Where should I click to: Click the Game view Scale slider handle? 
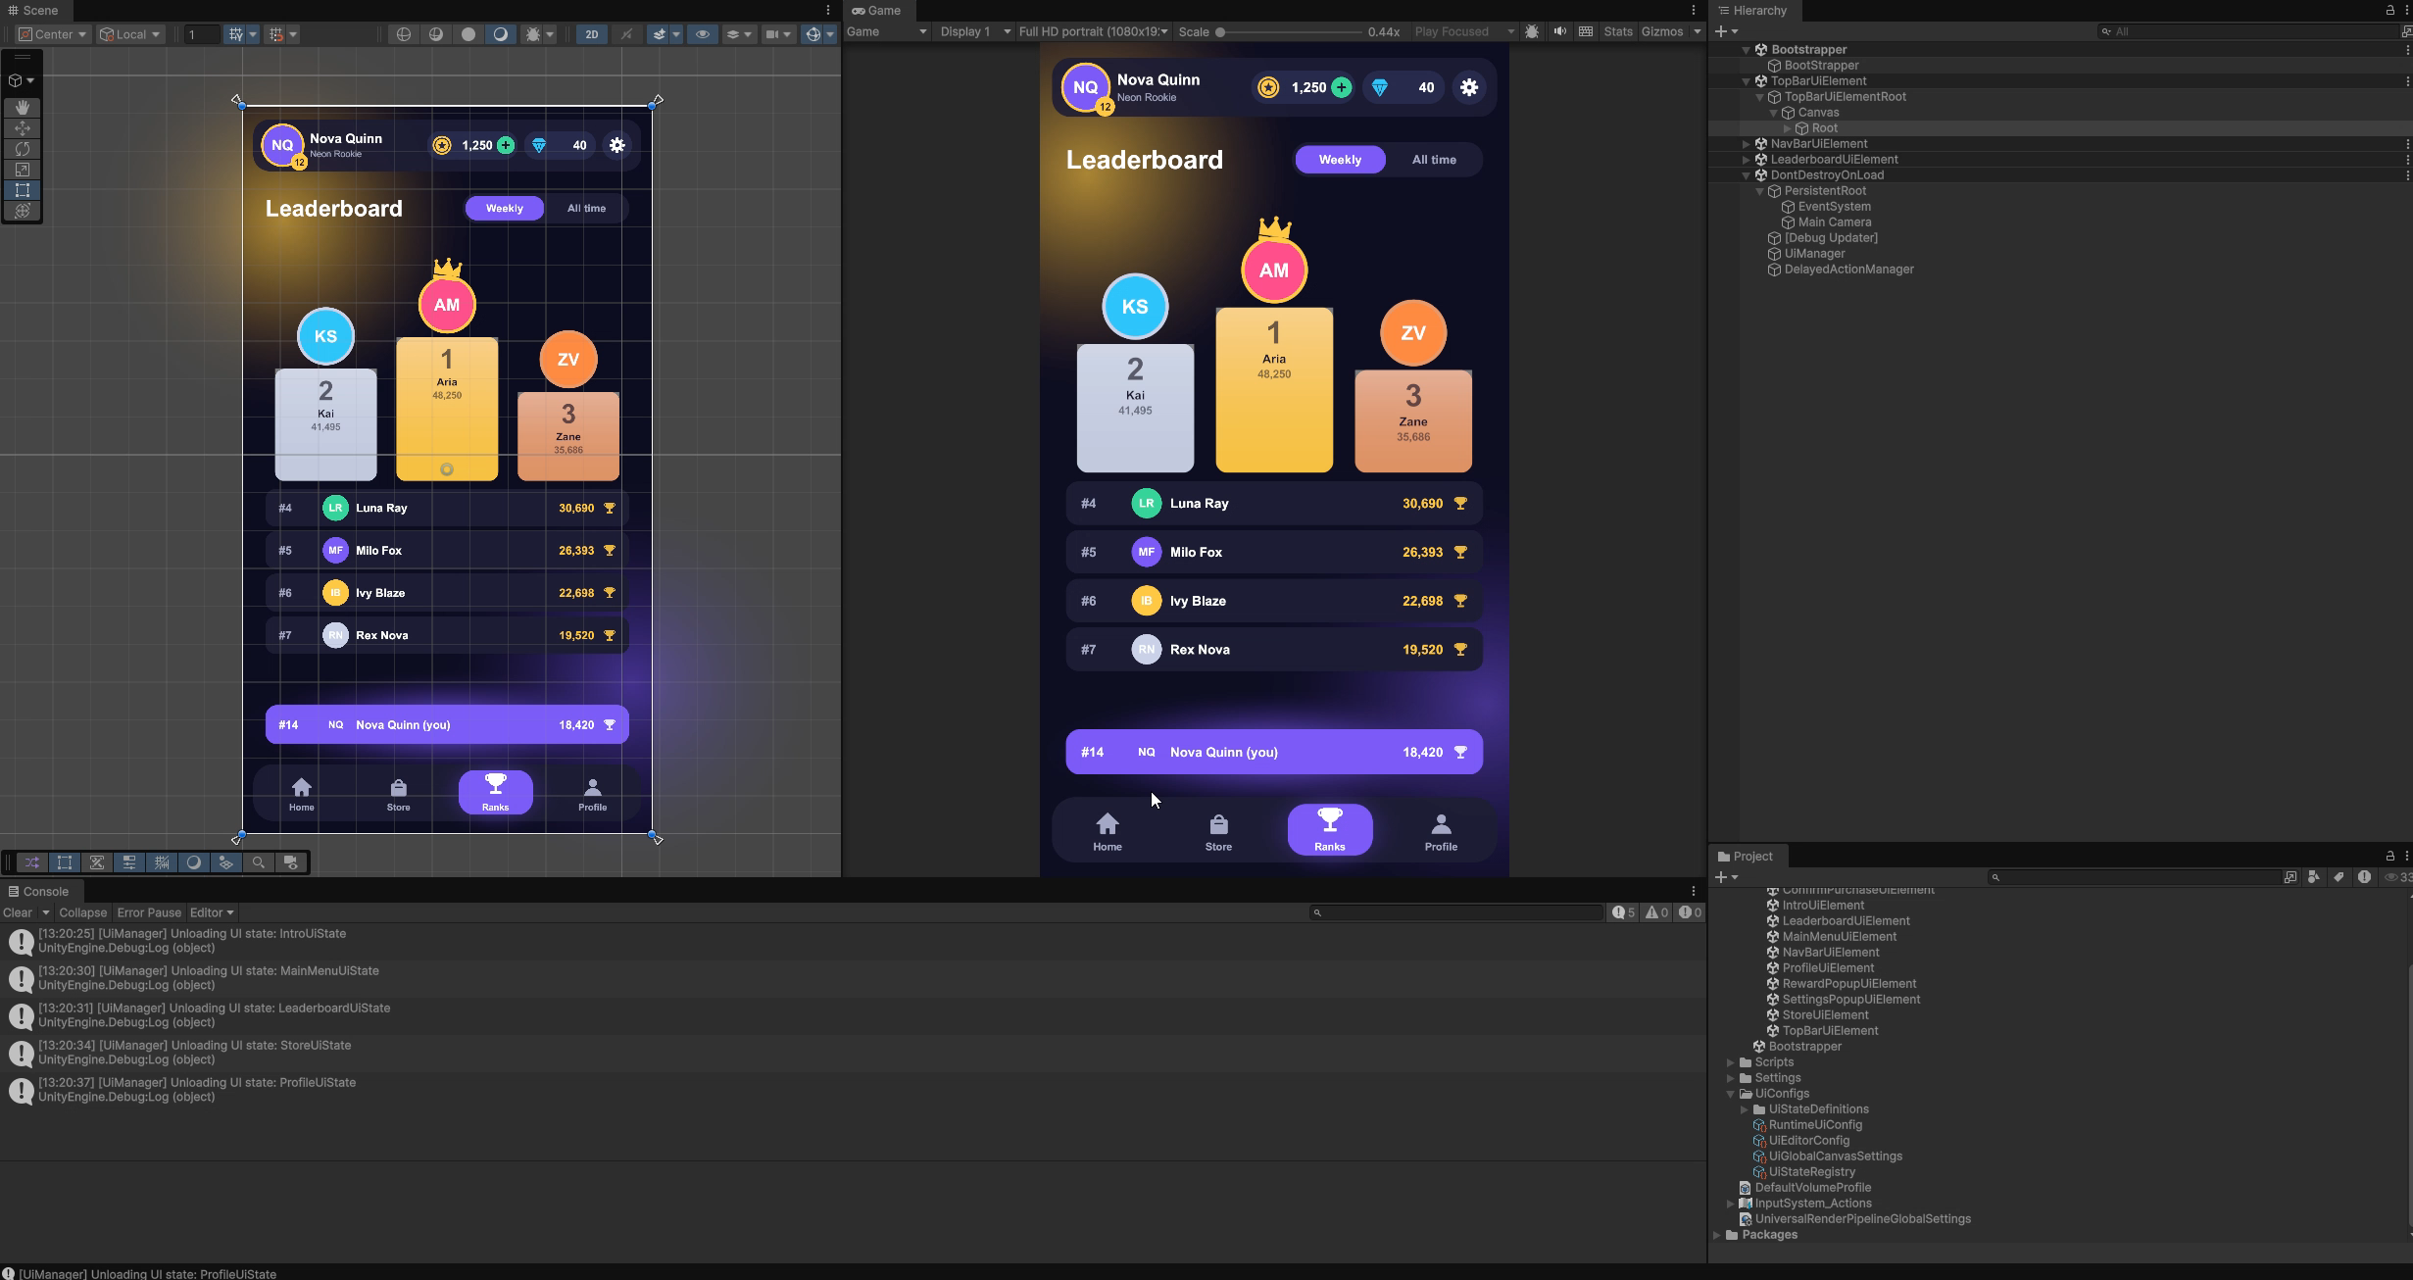coord(1220,31)
